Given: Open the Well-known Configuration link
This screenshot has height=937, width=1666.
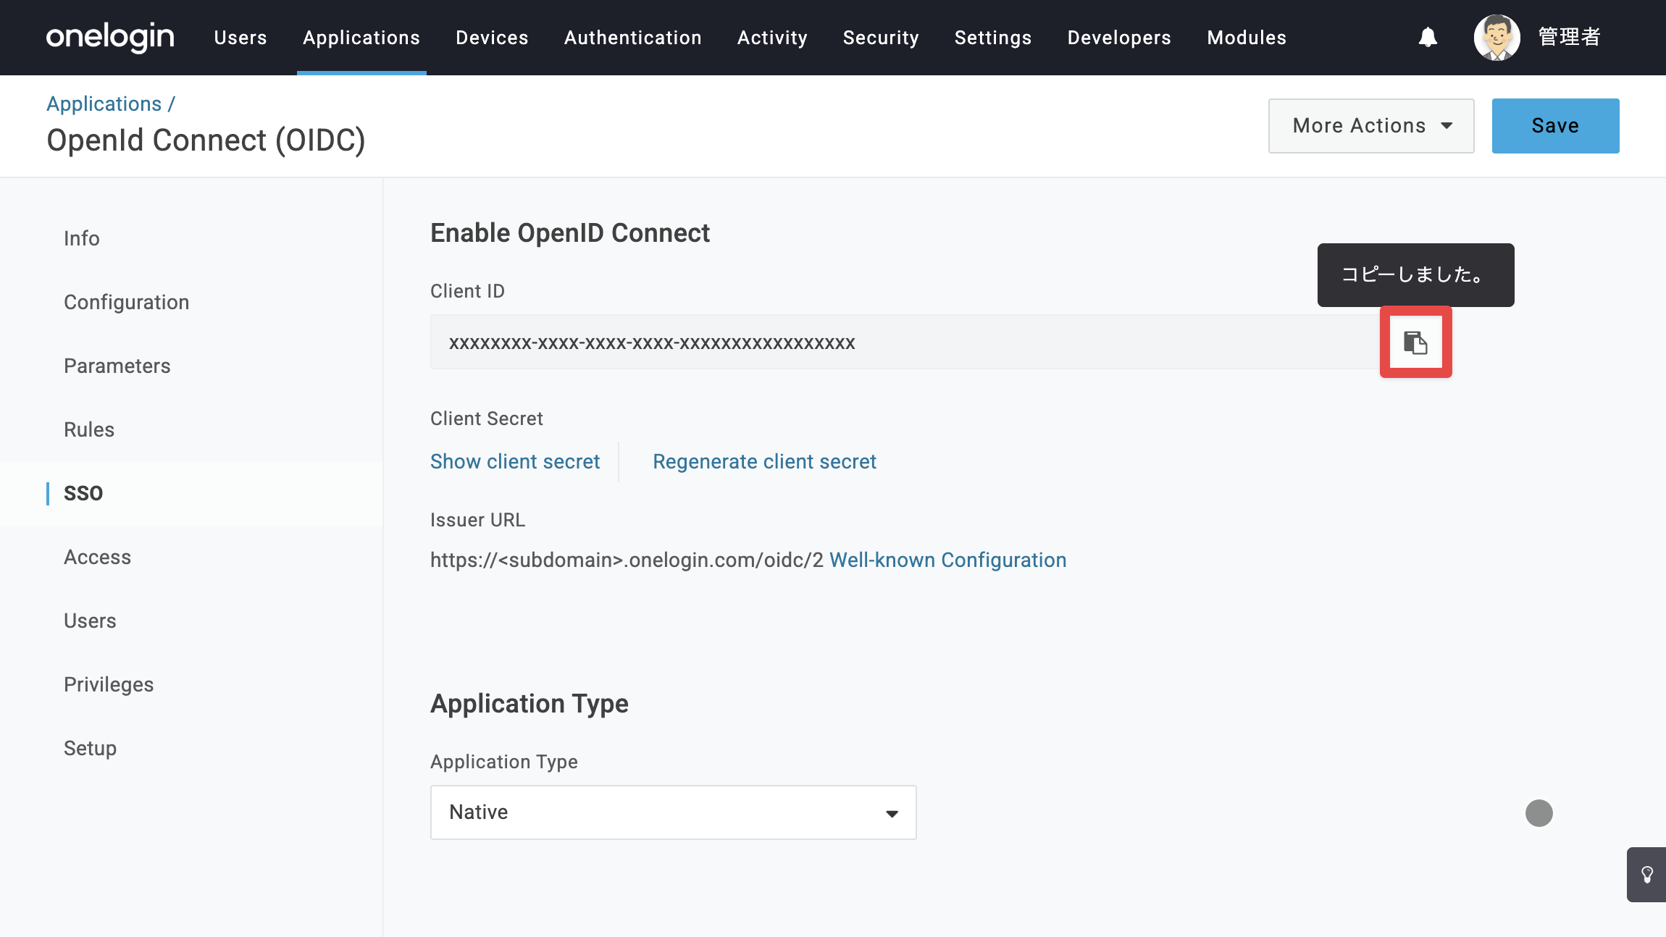Looking at the screenshot, I should click(x=947, y=560).
